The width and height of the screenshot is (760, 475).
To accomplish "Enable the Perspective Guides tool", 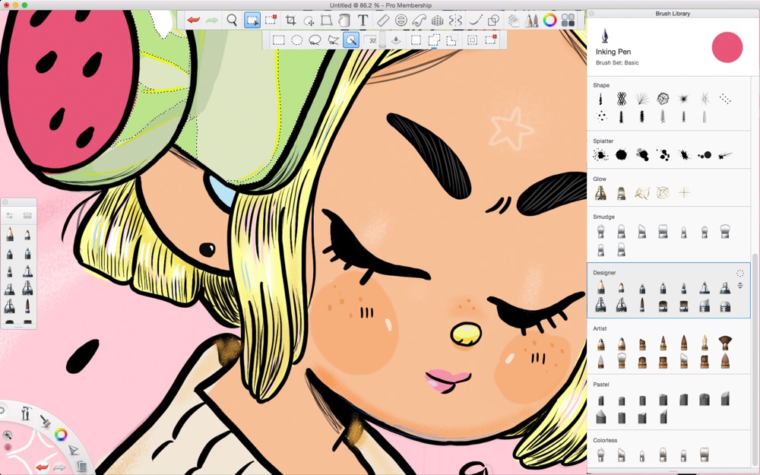I will click(x=437, y=21).
